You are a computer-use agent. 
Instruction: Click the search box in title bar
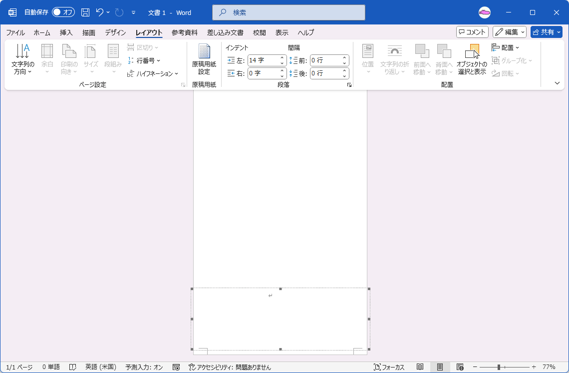click(288, 12)
